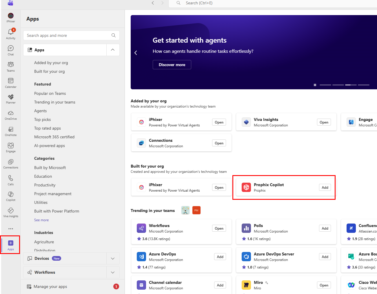Show more apps via ellipsis icon

point(11,229)
